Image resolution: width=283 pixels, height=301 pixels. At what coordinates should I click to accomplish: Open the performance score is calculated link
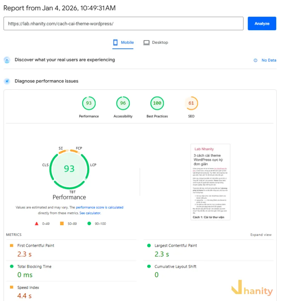click(x=99, y=207)
